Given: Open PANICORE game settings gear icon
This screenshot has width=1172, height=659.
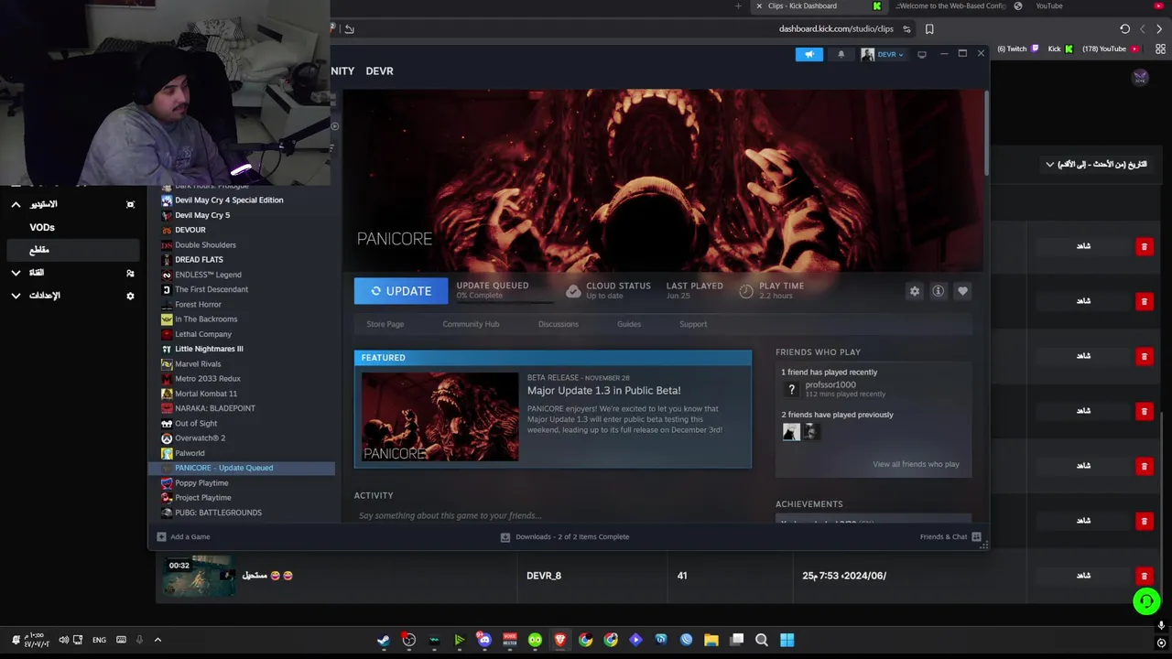Looking at the screenshot, I should pos(914,291).
